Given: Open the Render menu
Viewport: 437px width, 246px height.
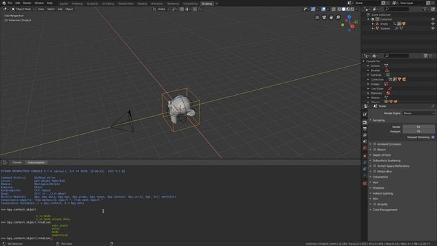Looking at the screenshot, I should click(x=27, y=3).
